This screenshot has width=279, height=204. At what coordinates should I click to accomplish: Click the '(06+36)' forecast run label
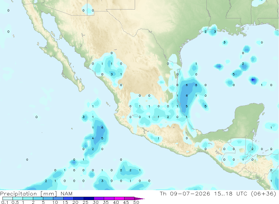[x=264, y=193]
